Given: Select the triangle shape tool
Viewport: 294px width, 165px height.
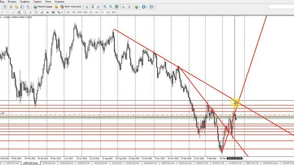Looking at the screenshot, I should [x=47, y=12].
